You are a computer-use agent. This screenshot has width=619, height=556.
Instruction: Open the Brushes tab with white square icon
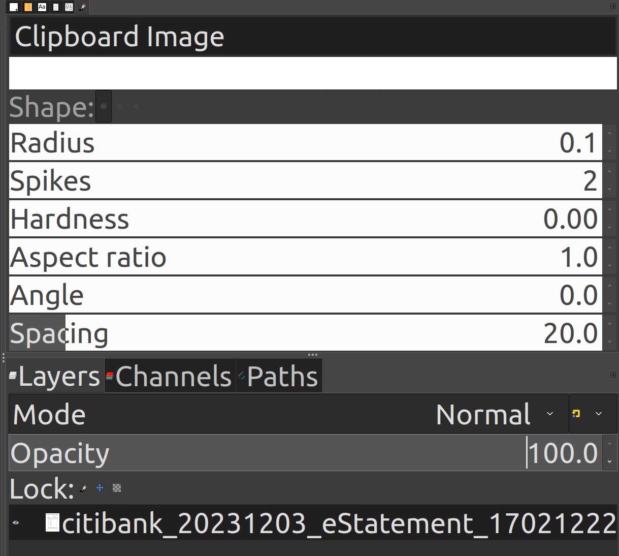click(x=14, y=7)
